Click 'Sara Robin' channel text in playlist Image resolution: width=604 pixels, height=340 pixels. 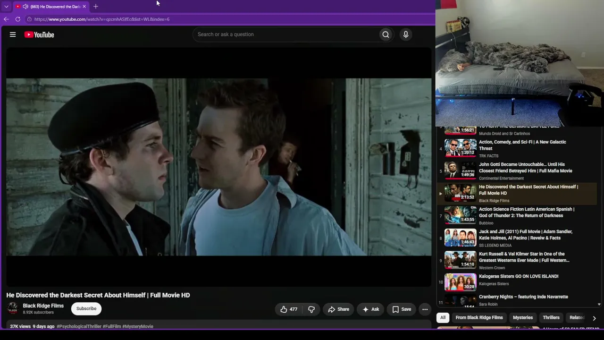click(x=488, y=304)
